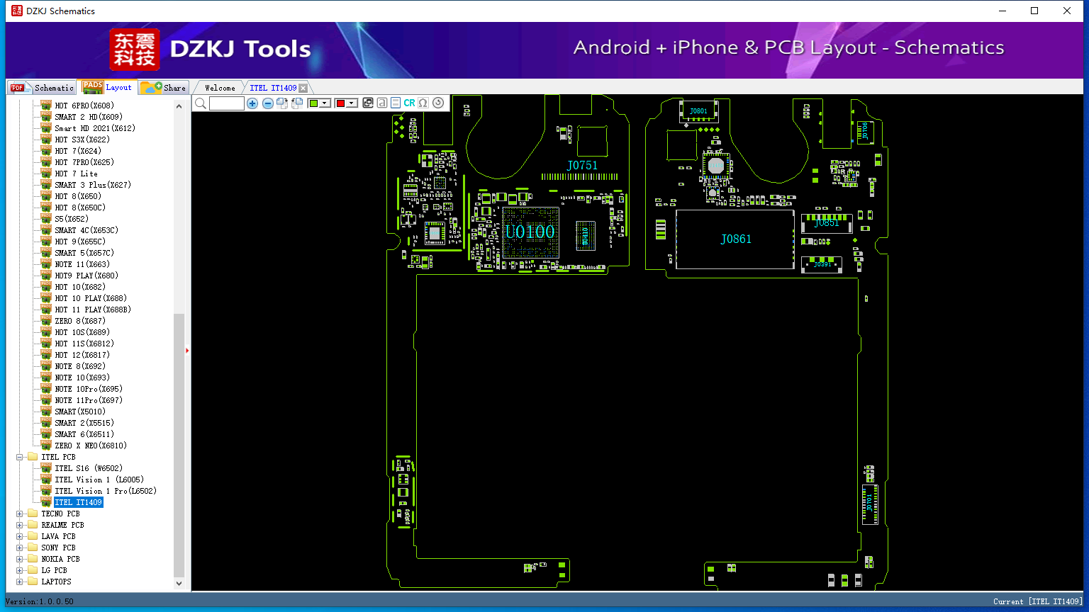Viewport: 1089px width, 612px height.
Task: Select the highlighted ITEL IT1409 tree entry
Action: click(79, 502)
